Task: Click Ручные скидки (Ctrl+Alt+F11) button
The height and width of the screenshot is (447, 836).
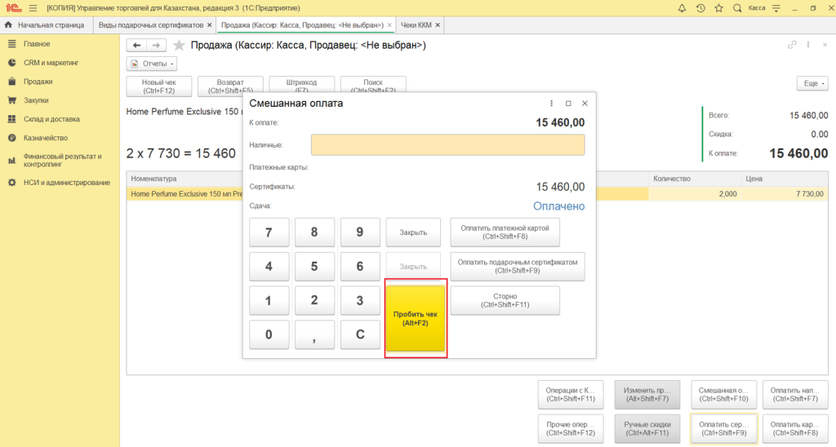Action: 647,429
